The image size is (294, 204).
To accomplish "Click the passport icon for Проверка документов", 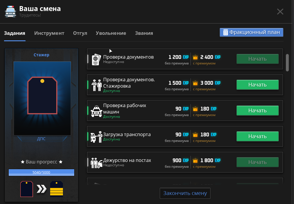I will 96,59.
